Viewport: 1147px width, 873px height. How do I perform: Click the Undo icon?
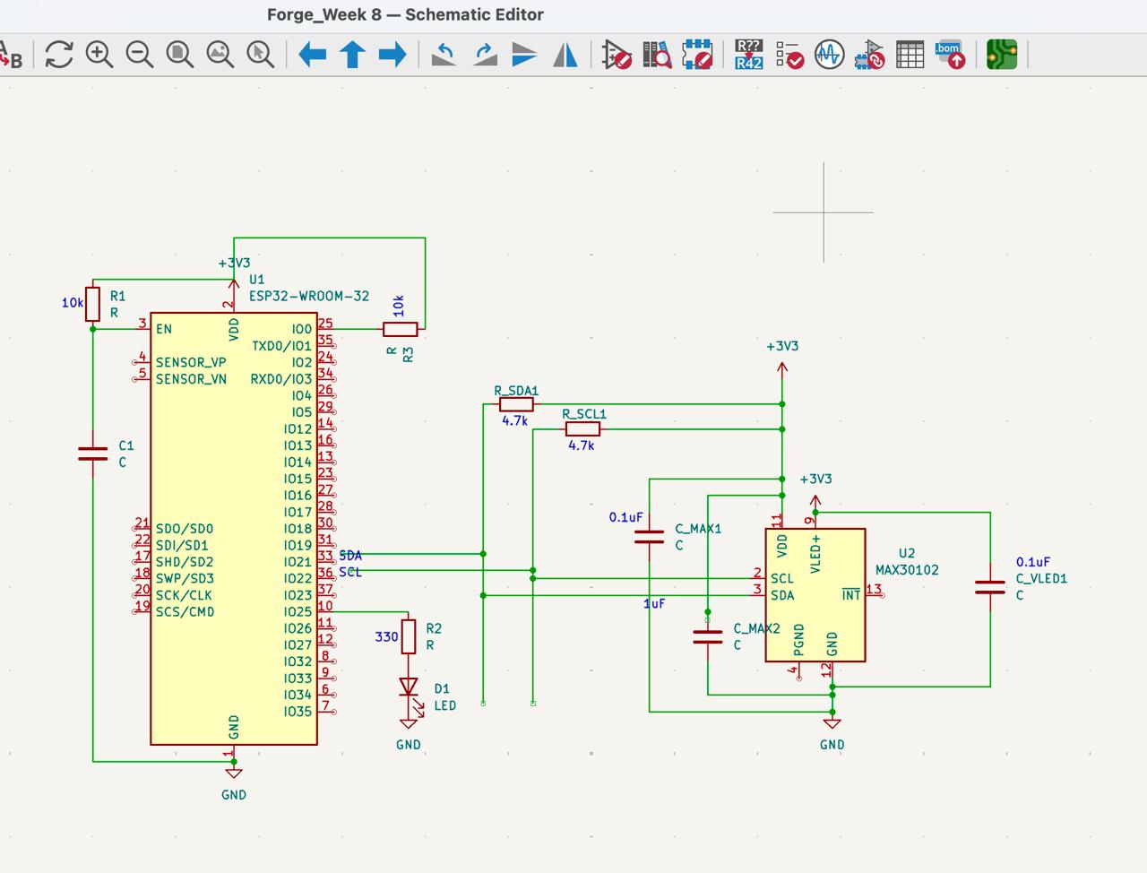[x=442, y=55]
